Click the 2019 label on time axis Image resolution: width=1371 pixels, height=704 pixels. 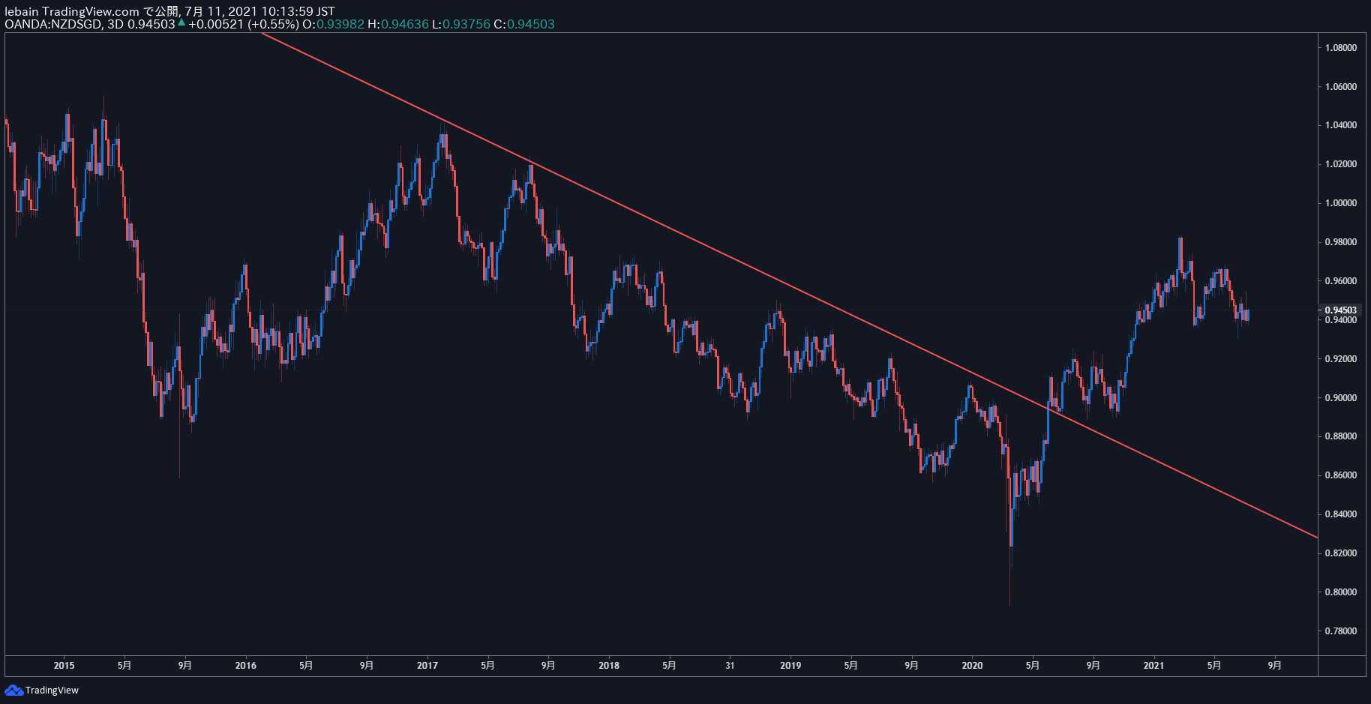tap(790, 665)
